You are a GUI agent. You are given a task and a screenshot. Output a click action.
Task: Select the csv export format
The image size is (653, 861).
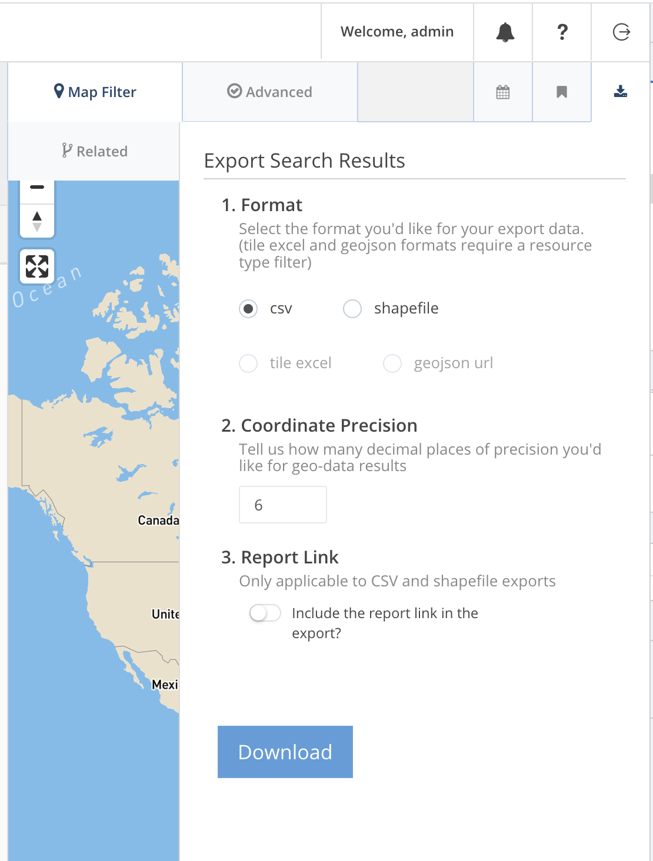248,308
